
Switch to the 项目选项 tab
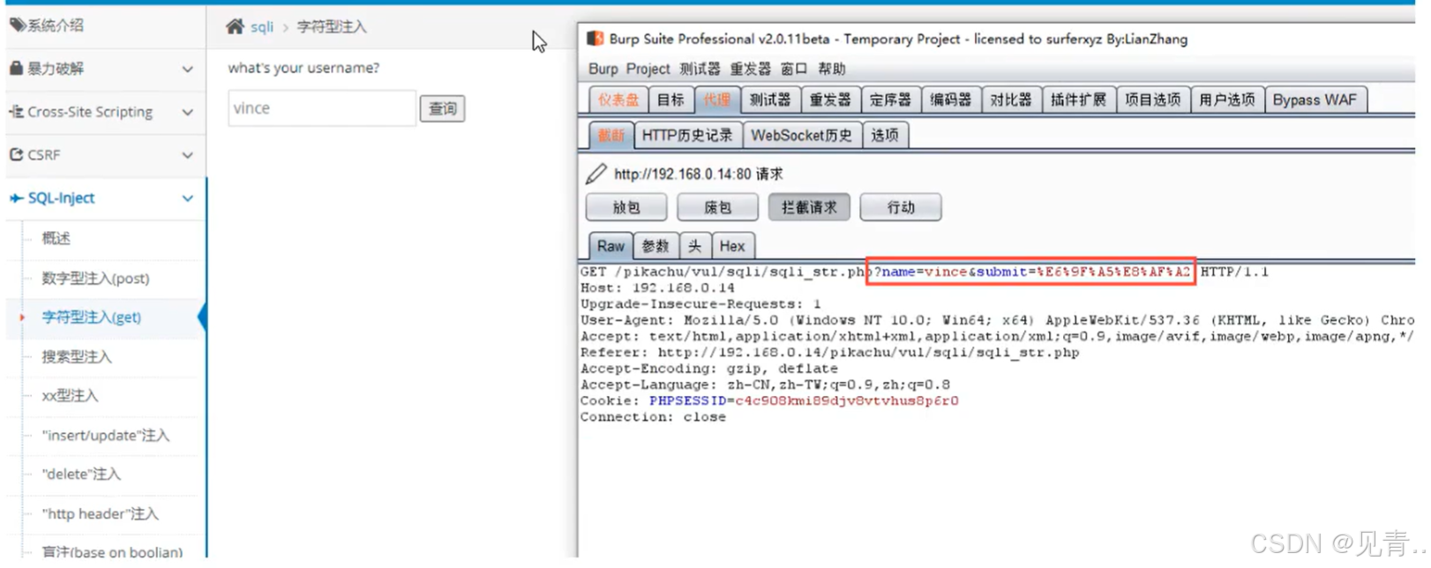[1152, 100]
